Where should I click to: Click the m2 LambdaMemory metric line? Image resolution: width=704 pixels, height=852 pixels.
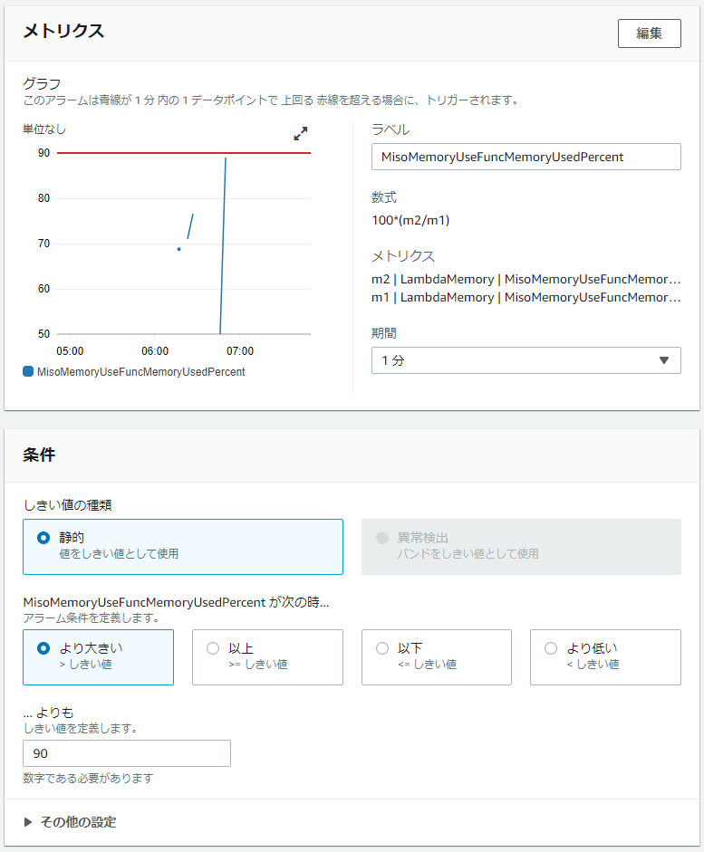tap(526, 279)
